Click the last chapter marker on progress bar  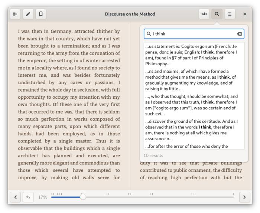tap(234, 194)
